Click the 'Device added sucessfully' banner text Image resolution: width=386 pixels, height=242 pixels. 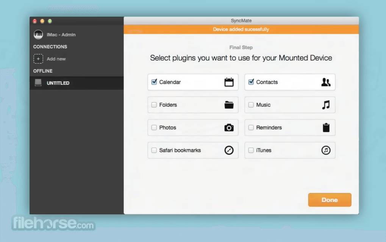coord(241,29)
